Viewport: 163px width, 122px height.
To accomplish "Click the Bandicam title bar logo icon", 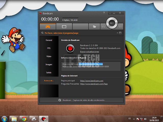I will (x=40, y=13).
